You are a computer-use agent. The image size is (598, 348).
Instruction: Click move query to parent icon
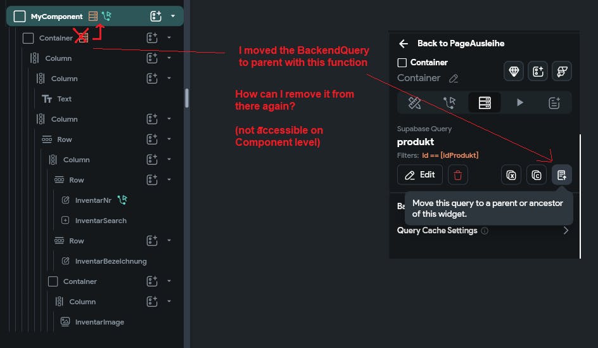click(x=561, y=175)
